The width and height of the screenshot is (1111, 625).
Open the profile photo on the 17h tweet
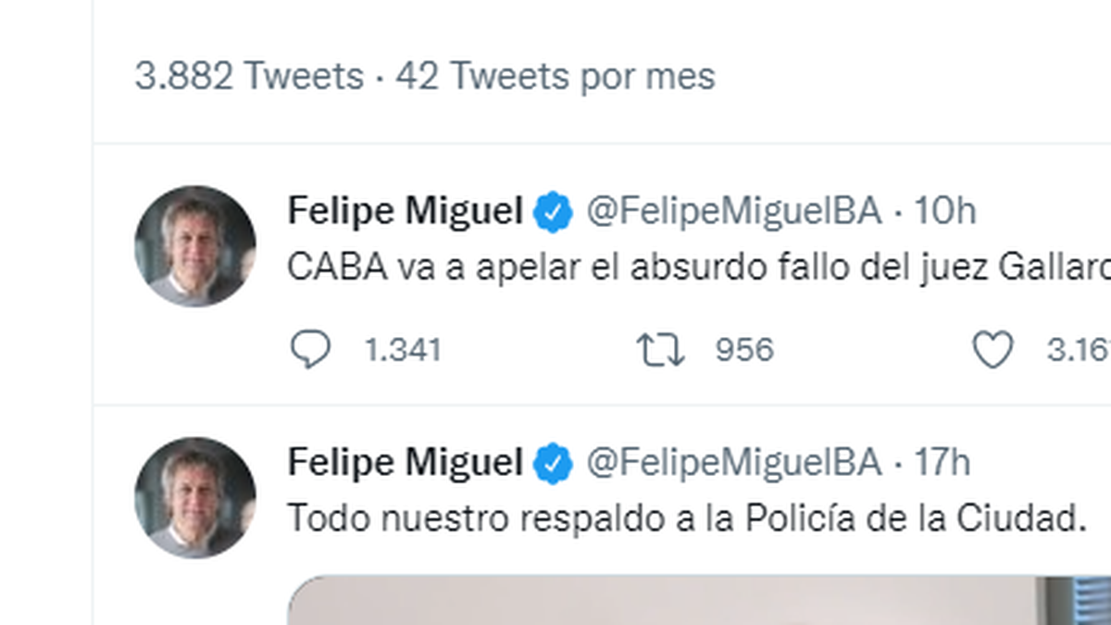(194, 497)
